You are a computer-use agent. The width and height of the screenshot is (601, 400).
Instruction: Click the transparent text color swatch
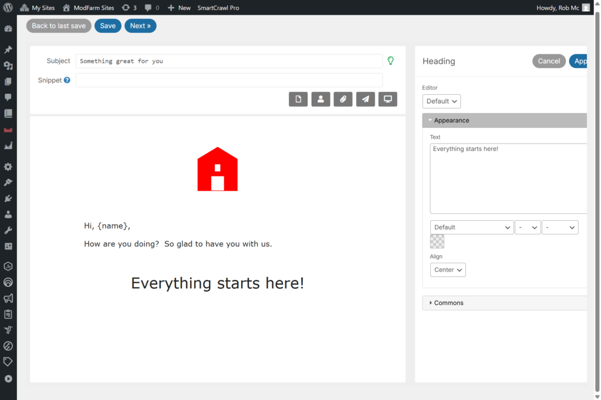(437, 241)
